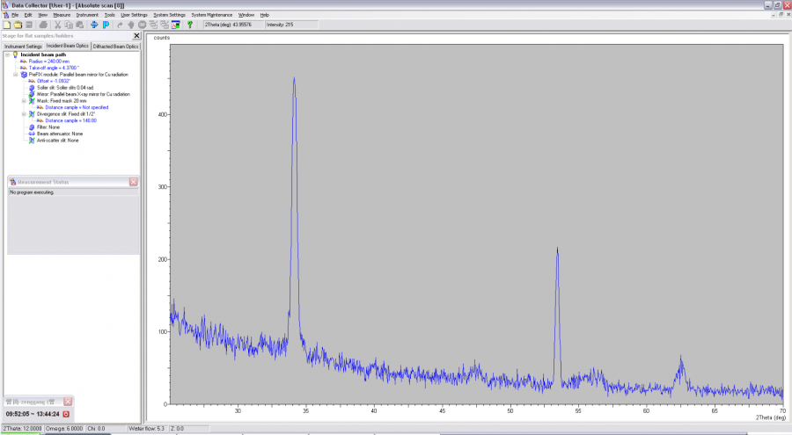Switch to Diffracted Beam Optics tab
Screen dimensions: 792x435
tap(115, 47)
